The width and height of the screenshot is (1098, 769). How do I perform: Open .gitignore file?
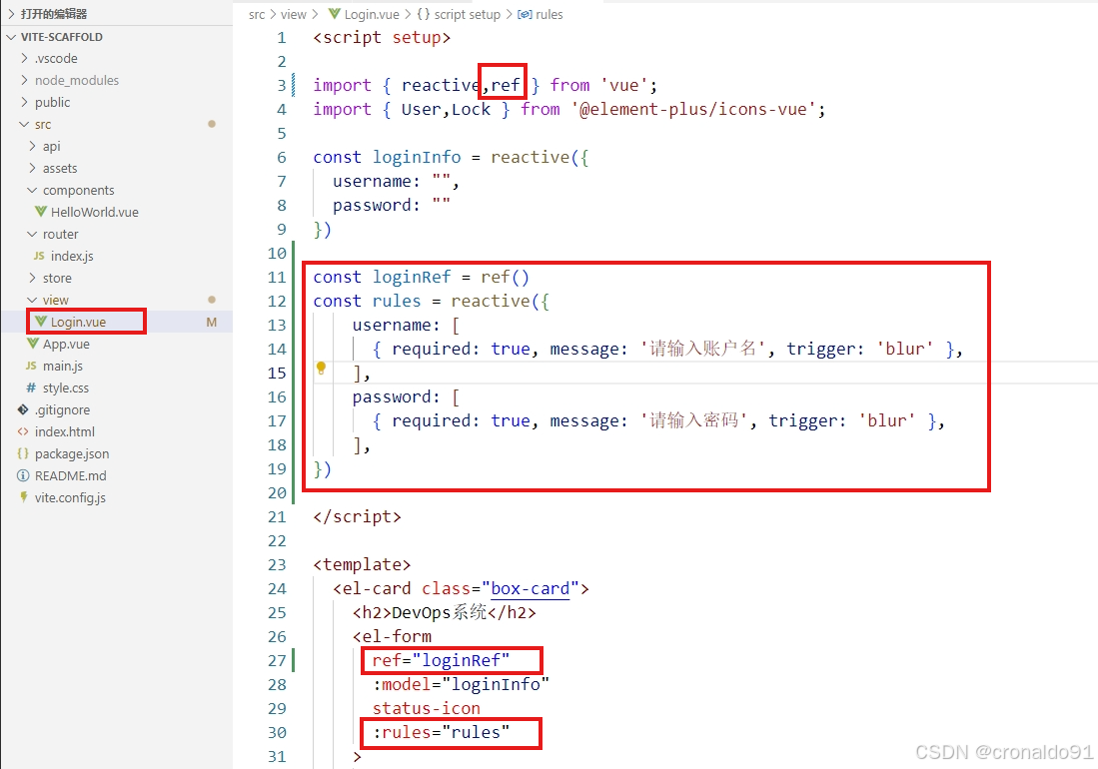(62, 410)
